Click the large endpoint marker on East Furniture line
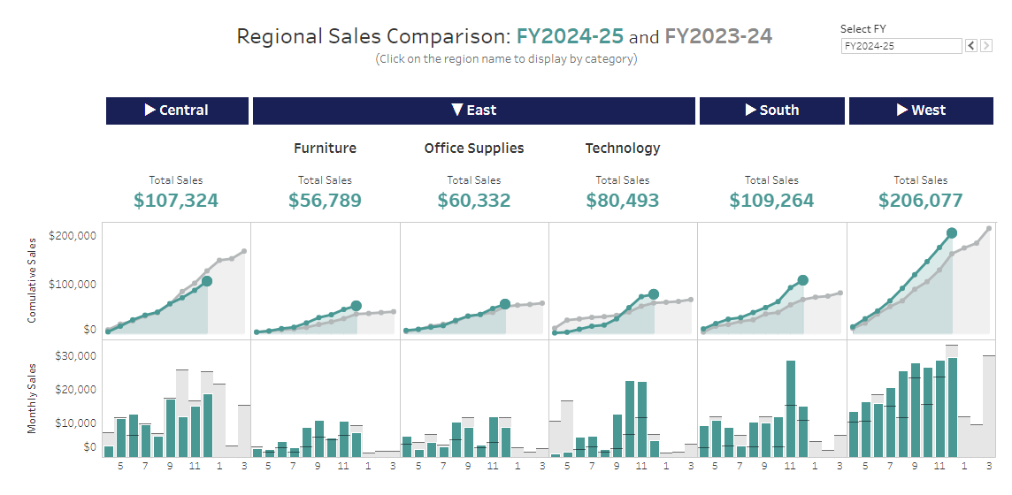This screenshot has height=495, width=1012. point(356,306)
